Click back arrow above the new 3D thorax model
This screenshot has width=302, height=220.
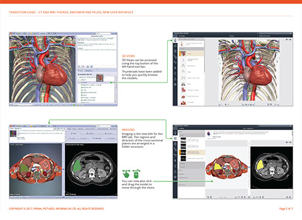click(x=287, y=39)
